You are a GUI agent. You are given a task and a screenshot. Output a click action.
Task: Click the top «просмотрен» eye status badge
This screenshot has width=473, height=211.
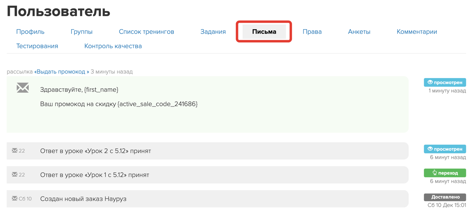click(x=445, y=82)
